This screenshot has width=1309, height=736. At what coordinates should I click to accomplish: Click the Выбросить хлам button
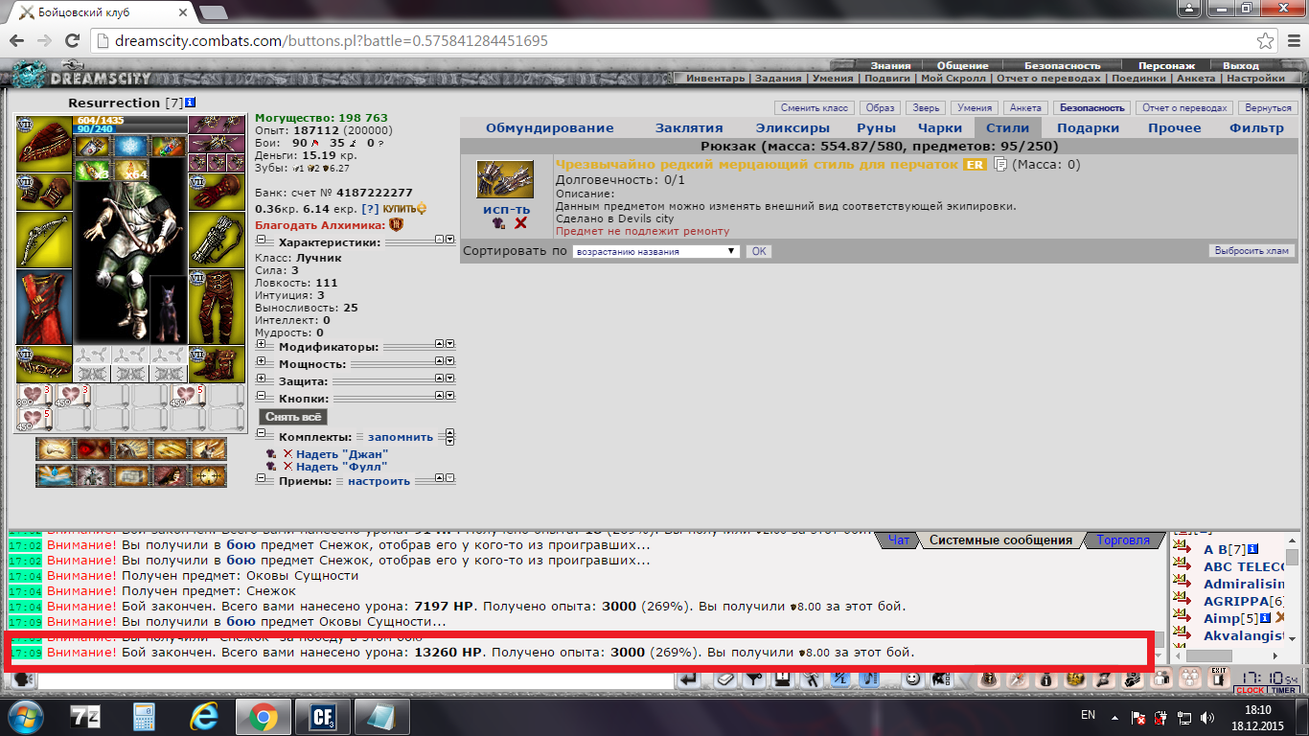click(1252, 251)
